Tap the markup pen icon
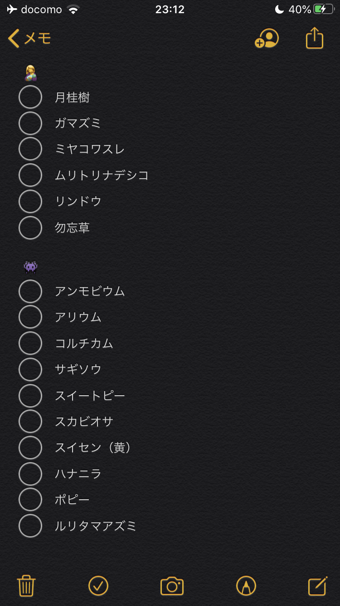Image resolution: width=340 pixels, height=606 pixels. click(x=246, y=586)
